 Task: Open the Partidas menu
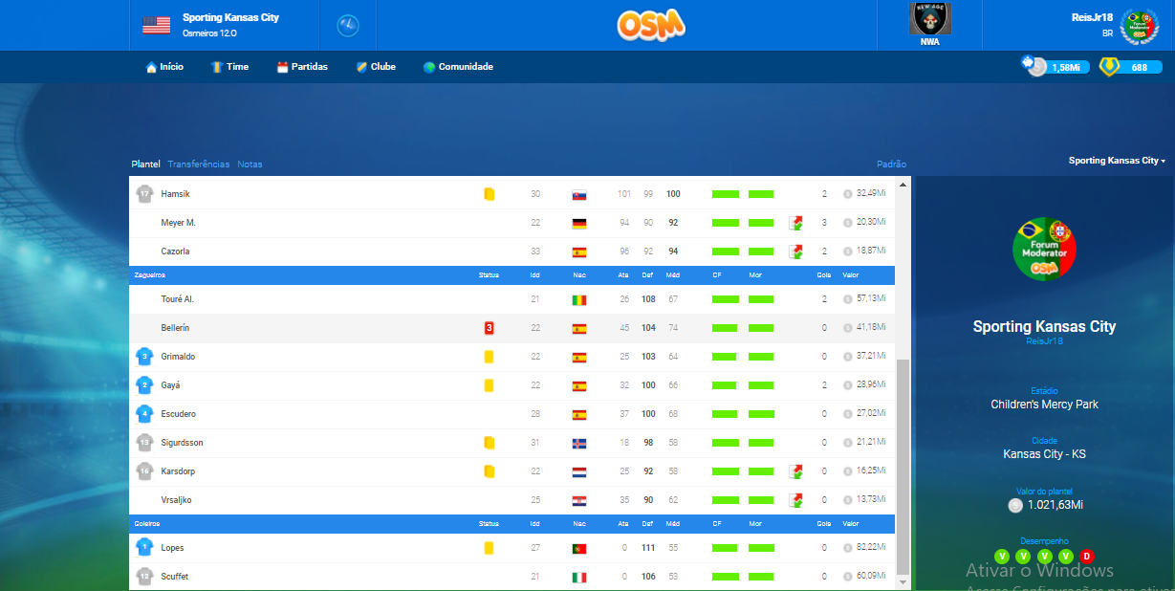[x=302, y=67]
